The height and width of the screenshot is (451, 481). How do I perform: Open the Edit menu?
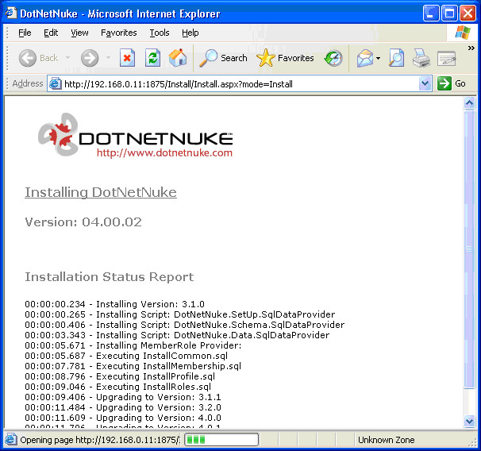pos(51,33)
